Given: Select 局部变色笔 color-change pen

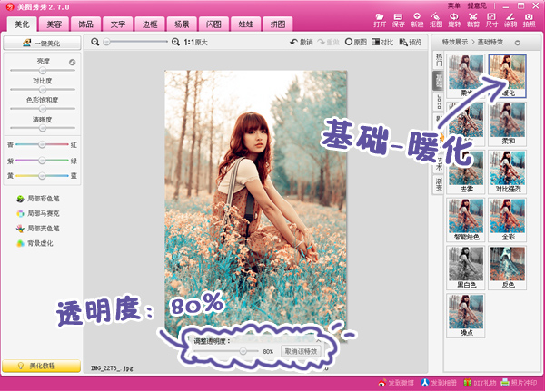Looking at the screenshot, I should (38, 229).
